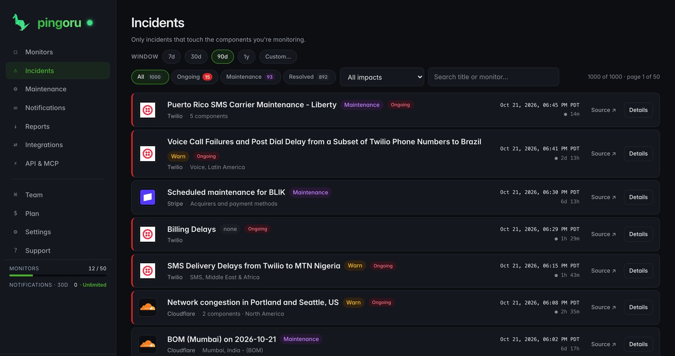Image resolution: width=675 pixels, height=356 pixels.
Task: Open Details for Network congestion in Portland
Action: click(x=638, y=307)
